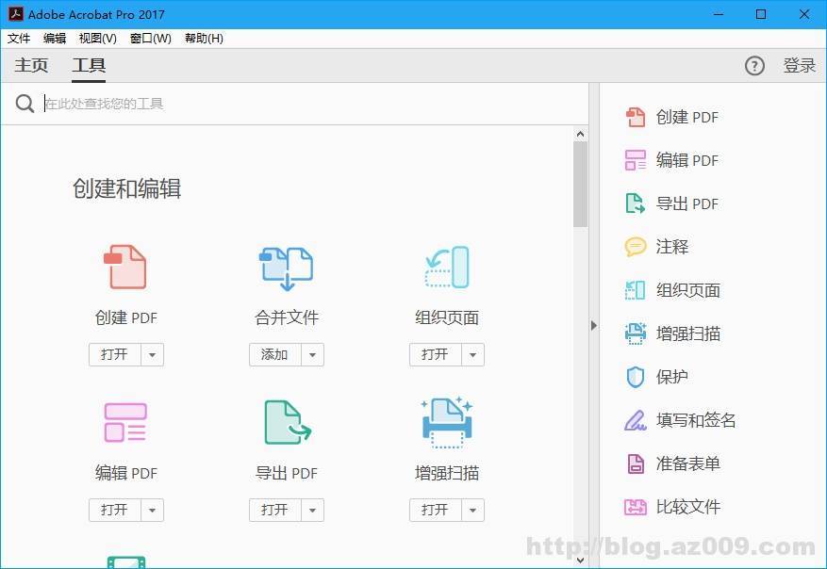Click the large 编辑 PDF icon in the tools grid

coord(125,422)
